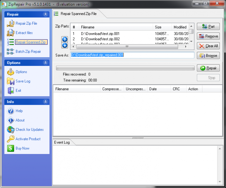Click the Browse button
Screen dimensions: 226x188
208,56
